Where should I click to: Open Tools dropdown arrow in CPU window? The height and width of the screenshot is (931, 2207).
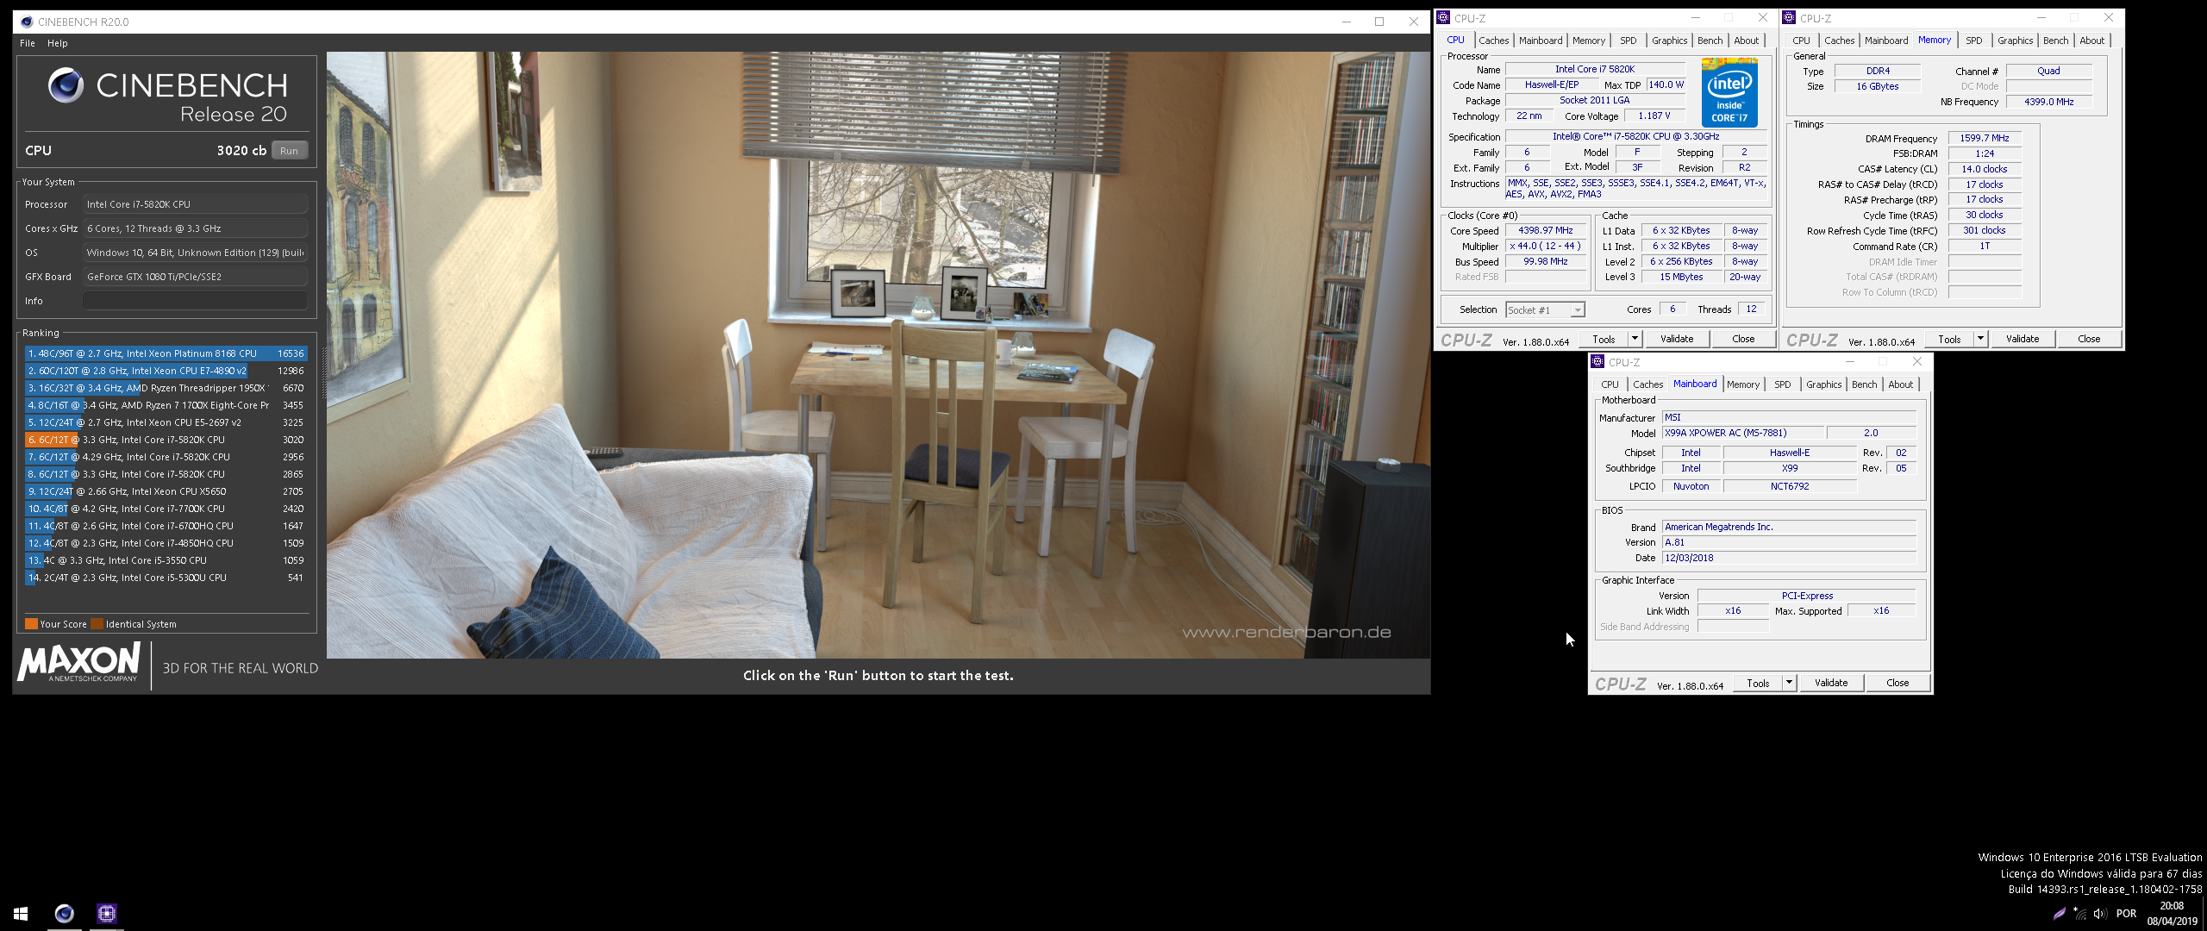(x=1635, y=339)
